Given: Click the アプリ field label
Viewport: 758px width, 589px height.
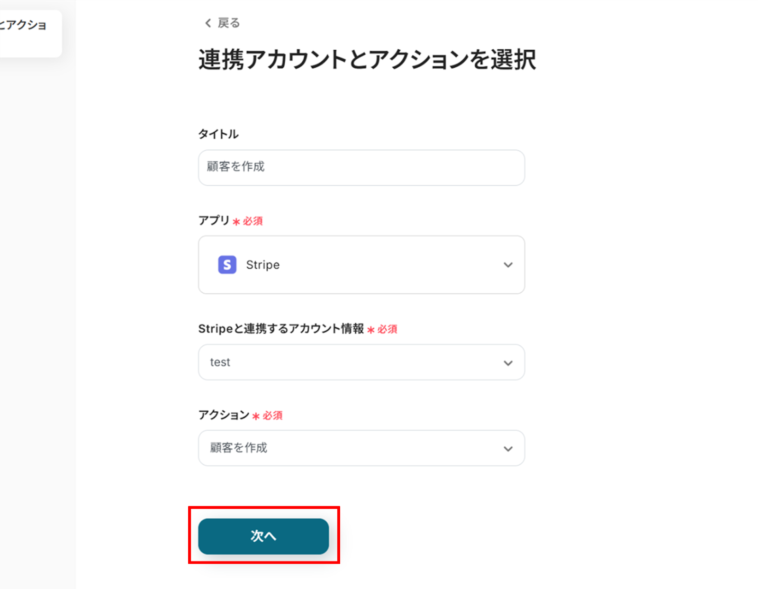Looking at the screenshot, I should tap(214, 220).
